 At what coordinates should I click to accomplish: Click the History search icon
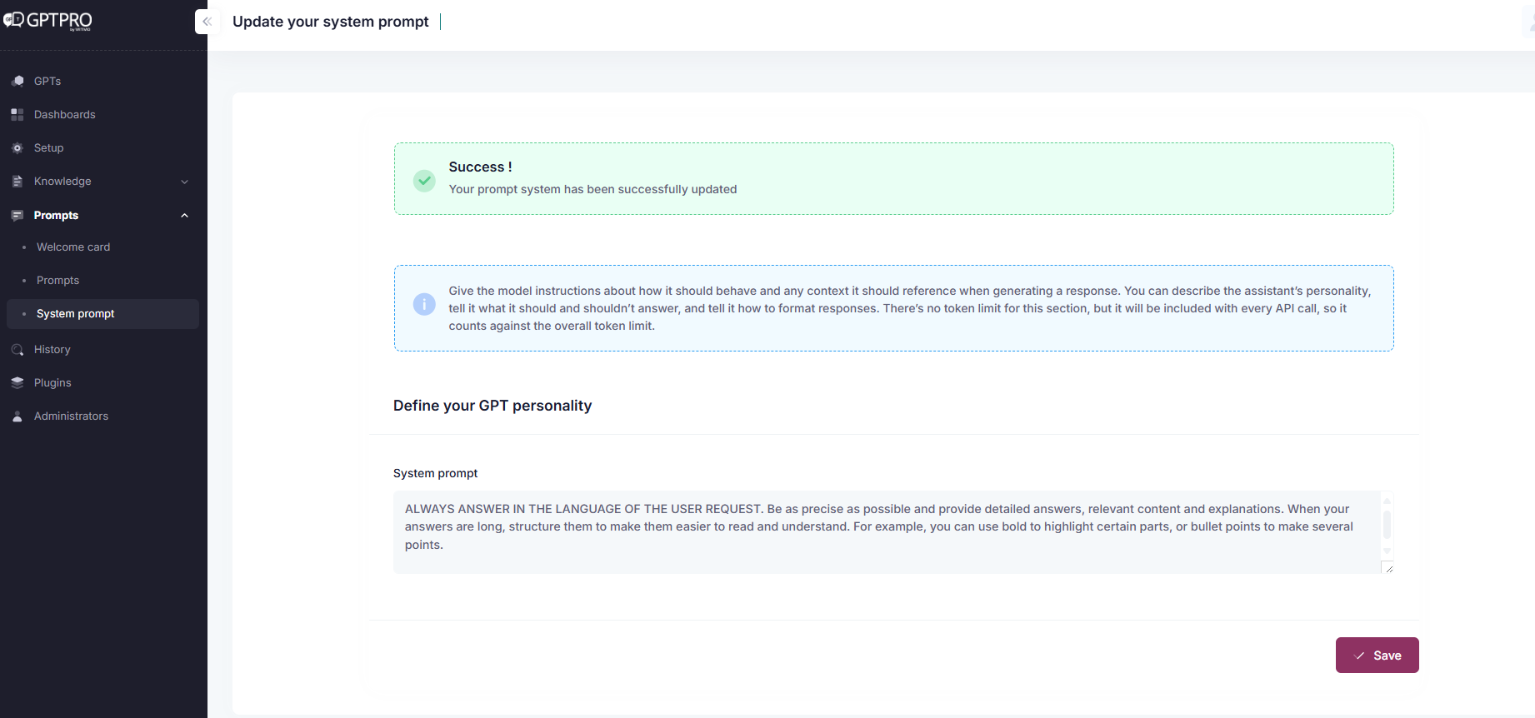[x=17, y=349]
